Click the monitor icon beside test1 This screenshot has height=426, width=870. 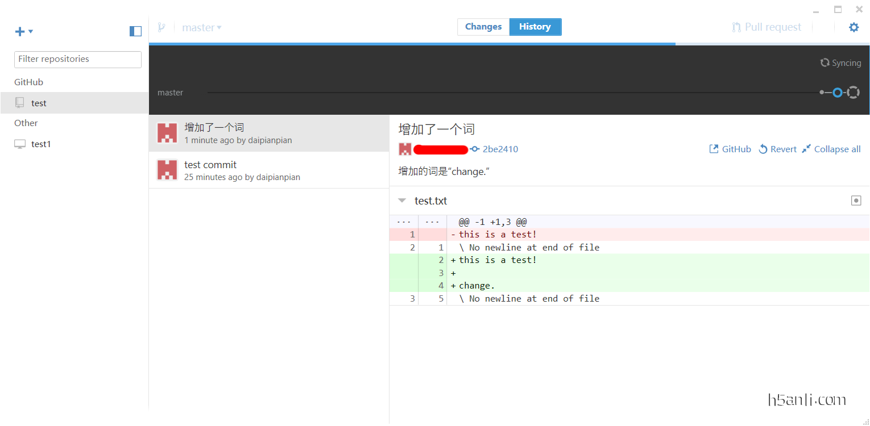pos(20,144)
